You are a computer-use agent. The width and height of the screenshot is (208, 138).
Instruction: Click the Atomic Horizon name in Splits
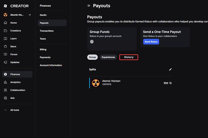pos(111,81)
